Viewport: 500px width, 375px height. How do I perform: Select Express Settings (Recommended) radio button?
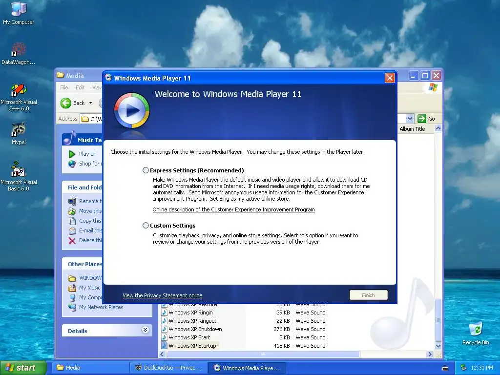146,170
